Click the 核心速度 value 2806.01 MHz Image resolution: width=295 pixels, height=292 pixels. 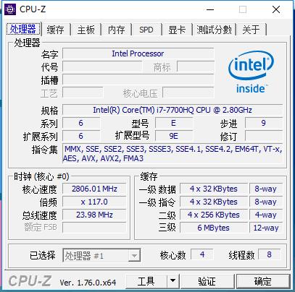tap(94, 189)
